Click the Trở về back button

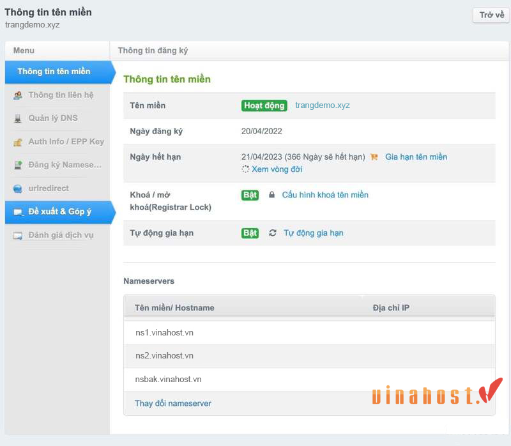pos(491,15)
